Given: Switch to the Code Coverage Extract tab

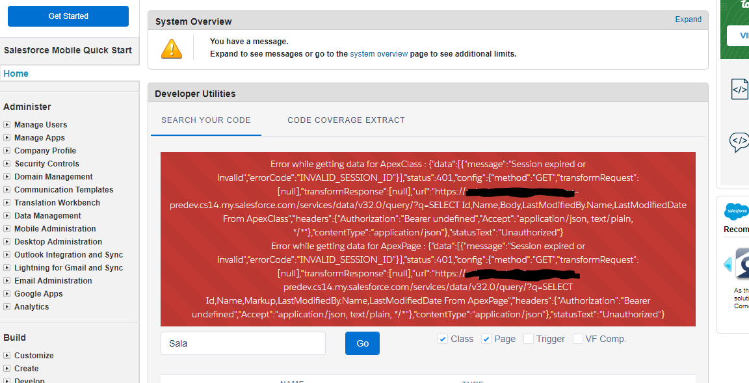Looking at the screenshot, I should click(346, 120).
